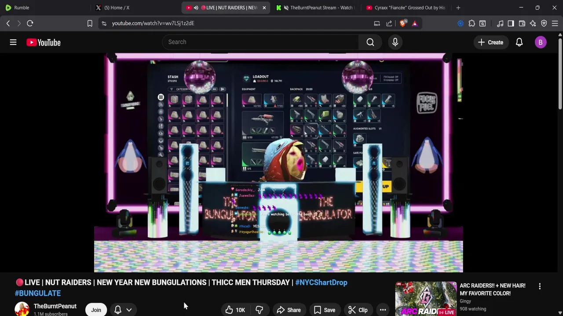This screenshot has height=316, width=563.
Task: Open a new browser tab
Action: pyautogui.click(x=458, y=7)
